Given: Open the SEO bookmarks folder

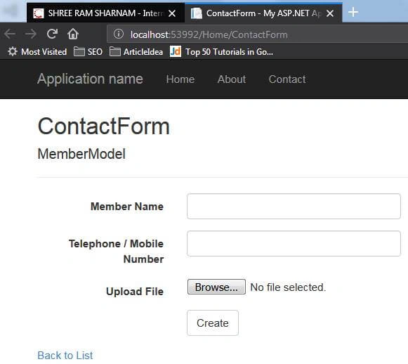Looking at the screenshot, I should (x=88, y=52).
